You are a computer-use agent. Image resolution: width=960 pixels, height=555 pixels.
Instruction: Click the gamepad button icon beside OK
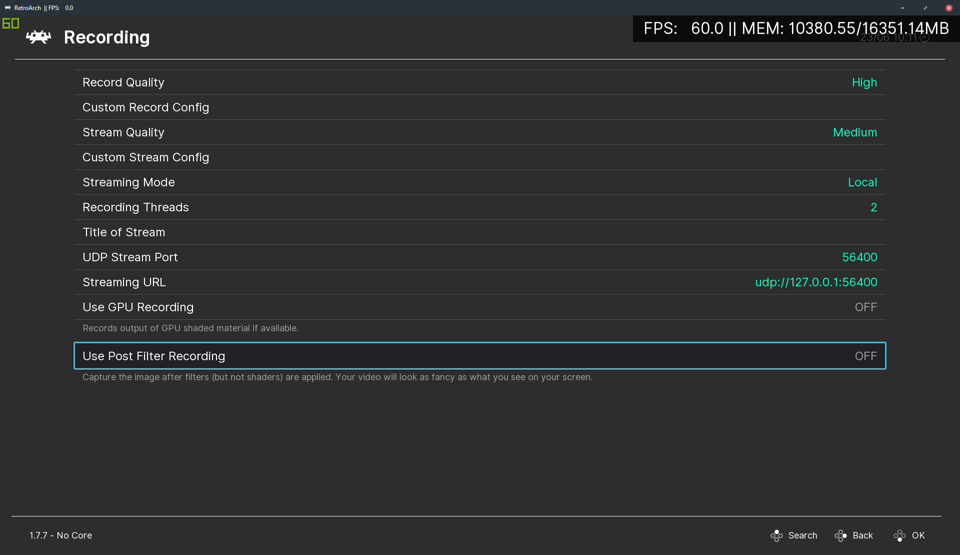click(900, 536)
